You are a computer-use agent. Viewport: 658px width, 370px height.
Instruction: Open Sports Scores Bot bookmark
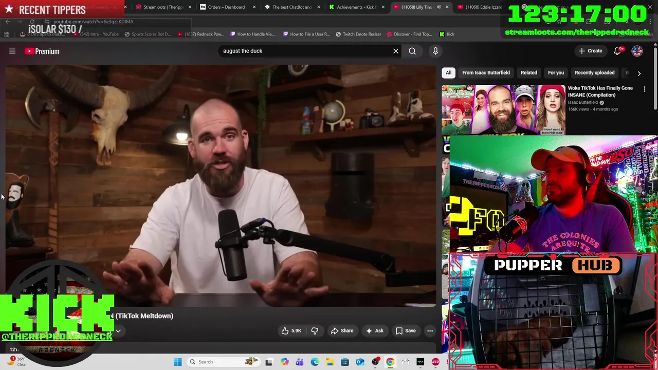click(x=148, y=34)
